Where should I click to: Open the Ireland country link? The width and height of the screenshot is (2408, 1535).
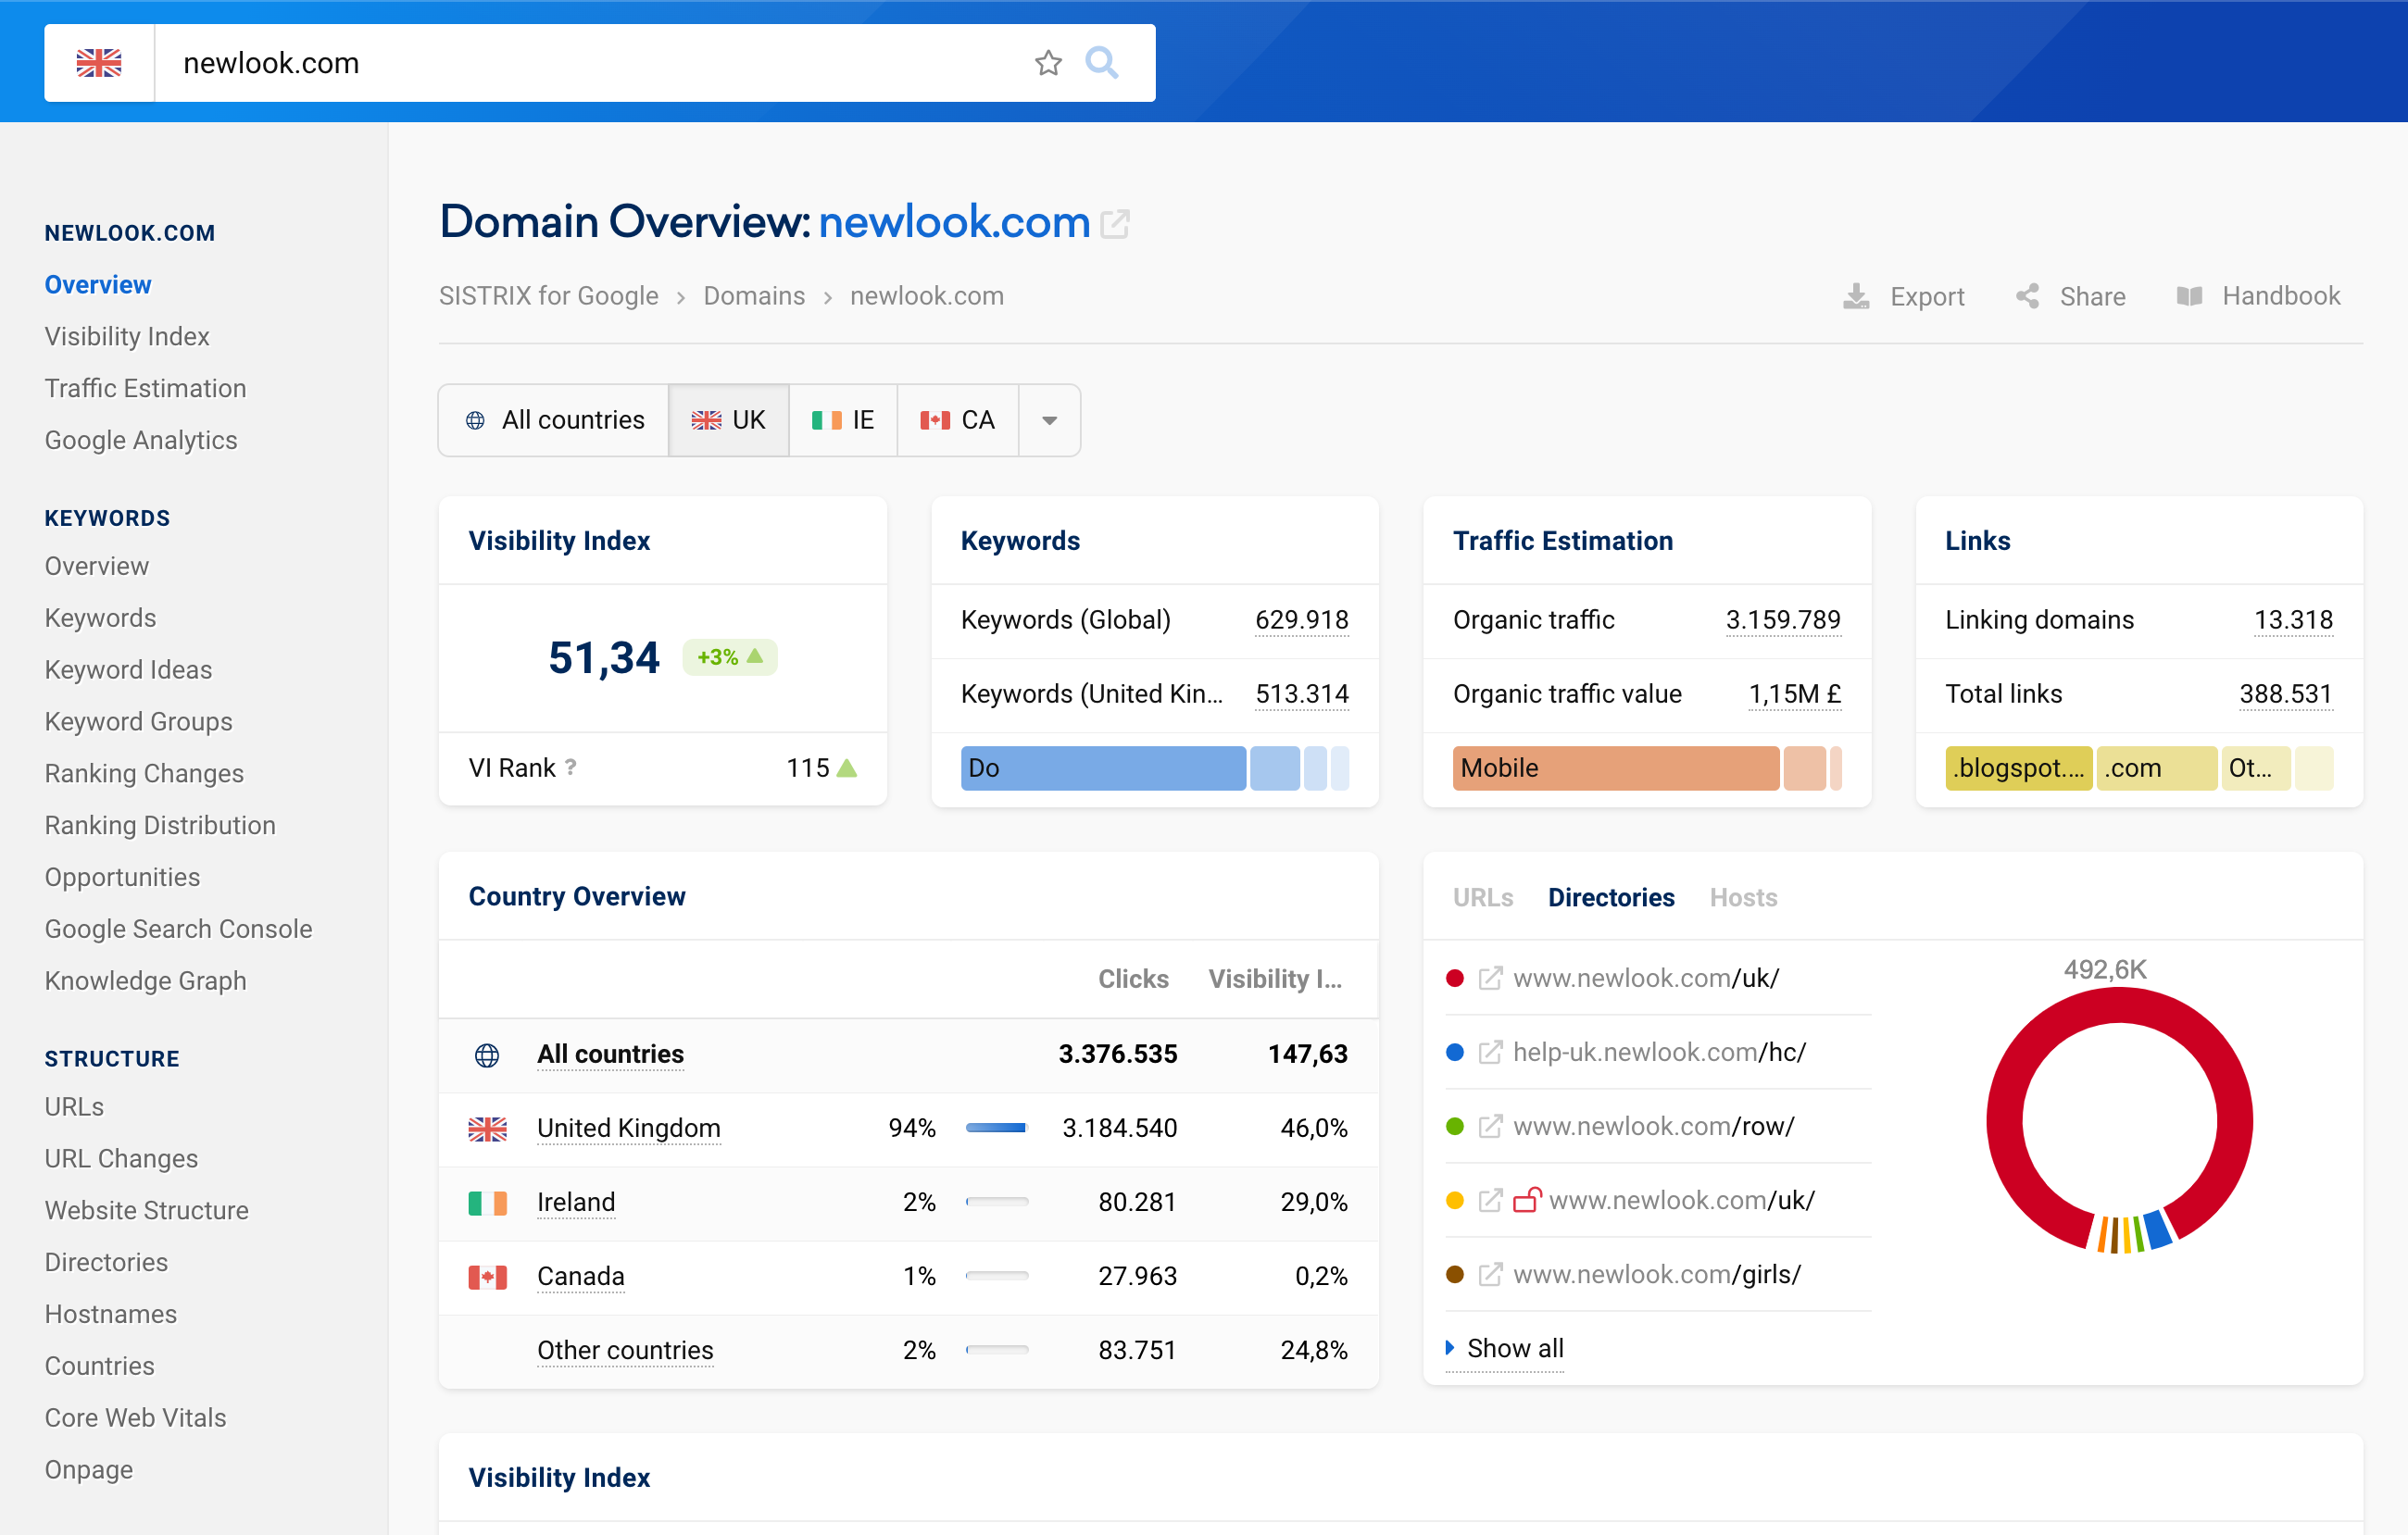pyautogui.click(x=576, y=1203)
